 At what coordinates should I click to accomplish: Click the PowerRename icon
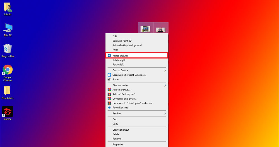(109, 108)
